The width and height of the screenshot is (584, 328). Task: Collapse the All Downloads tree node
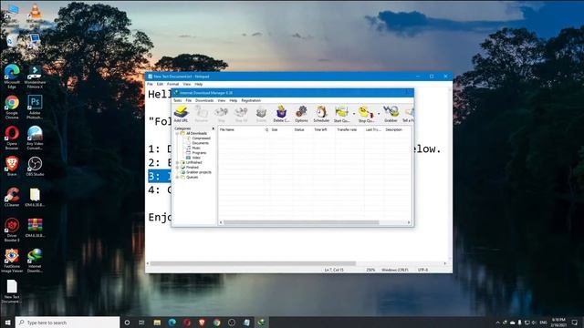click(177, 133)
